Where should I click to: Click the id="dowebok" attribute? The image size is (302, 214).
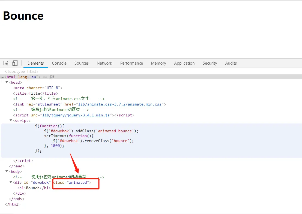(x=37, y=182)
